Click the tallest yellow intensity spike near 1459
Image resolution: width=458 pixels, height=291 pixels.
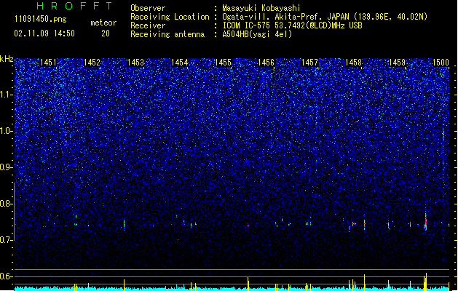pos(426,282)
